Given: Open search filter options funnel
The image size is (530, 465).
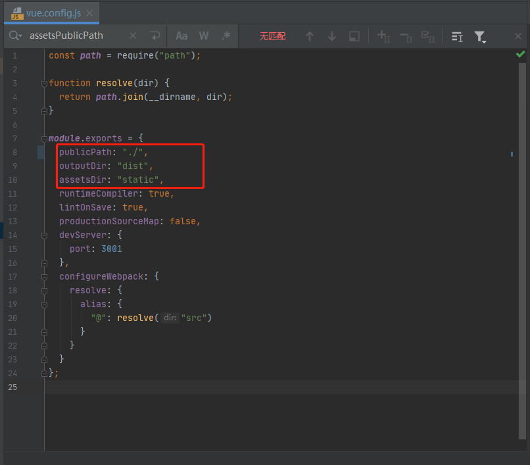Looking at the screenshot, I should click(x=480, y=37).
